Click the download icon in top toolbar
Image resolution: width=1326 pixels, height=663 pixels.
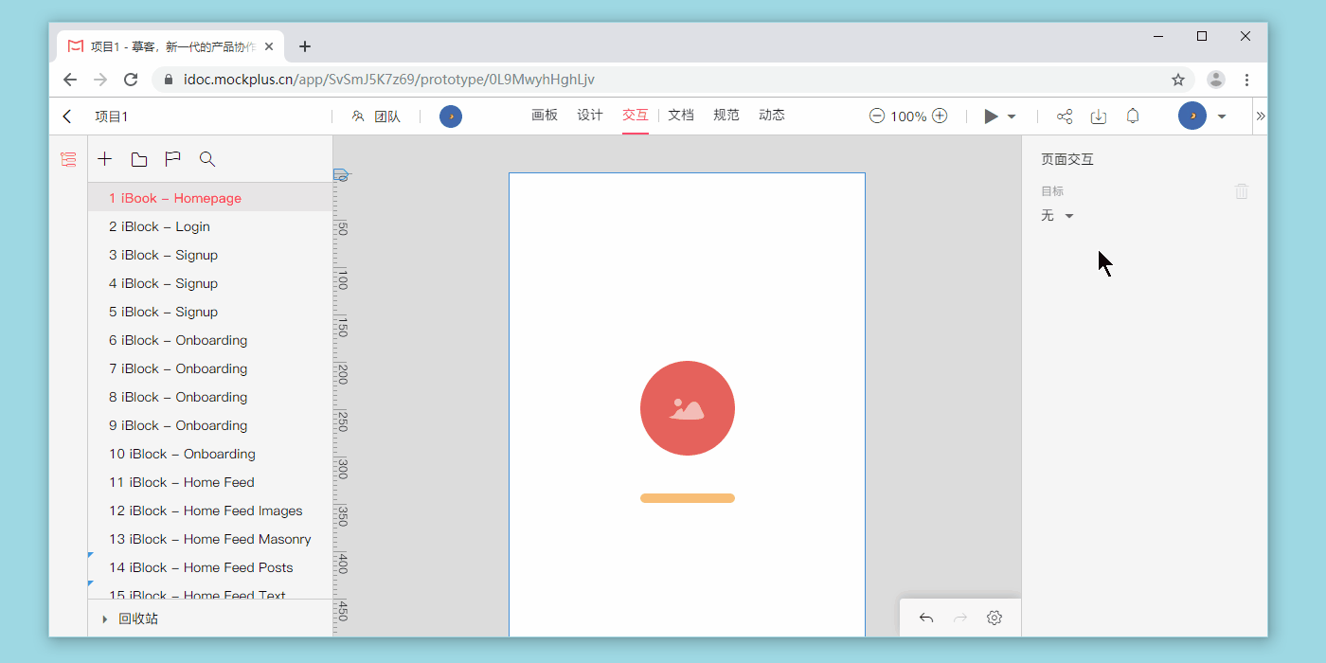click(x=1099, y=116)
